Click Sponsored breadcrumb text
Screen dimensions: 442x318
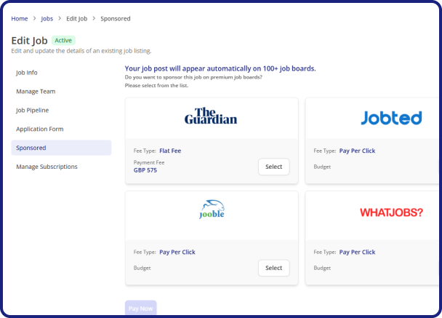coord(116,19)
